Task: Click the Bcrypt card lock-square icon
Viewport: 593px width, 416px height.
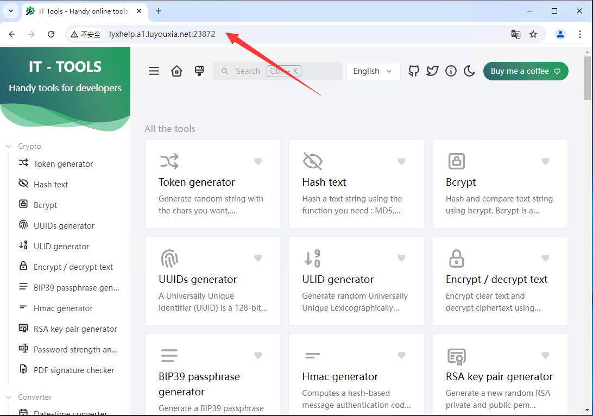Action: (x=457, y=161)
